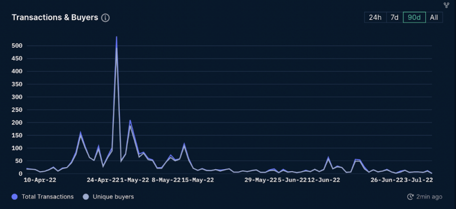Click the Transactions & Buyers chart title
The height and width of the screenshot is (209, 456).
[x=55, y=17]
